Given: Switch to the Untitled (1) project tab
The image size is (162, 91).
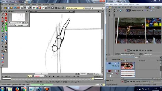Looking at the screenshot, I should [94, 8].
